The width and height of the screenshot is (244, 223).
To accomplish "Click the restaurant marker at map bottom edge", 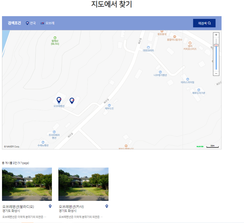I will tap(126, 146).
